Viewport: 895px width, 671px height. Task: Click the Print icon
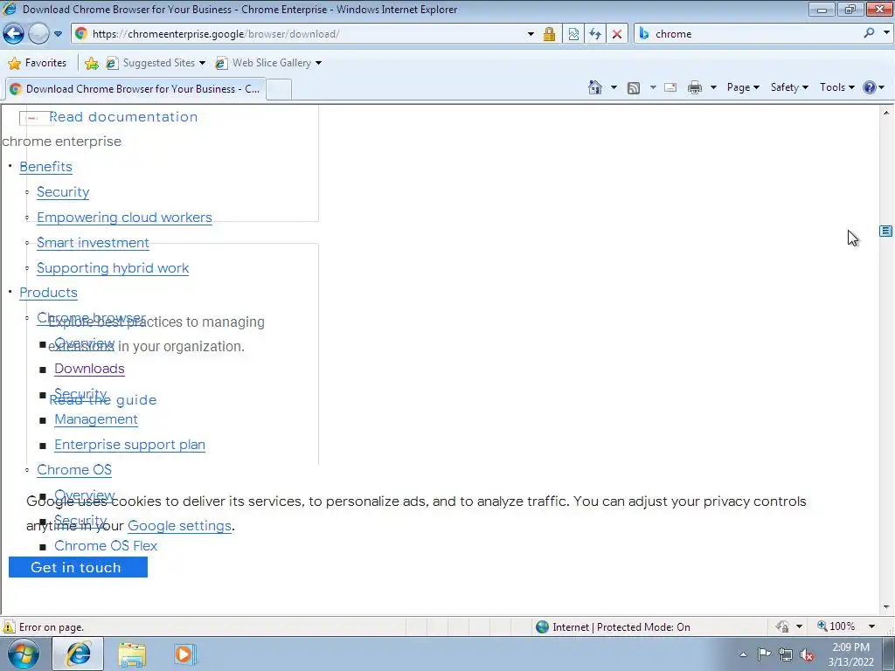694,87
